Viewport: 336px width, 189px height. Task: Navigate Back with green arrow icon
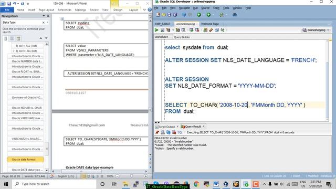[x=199, y=15]
